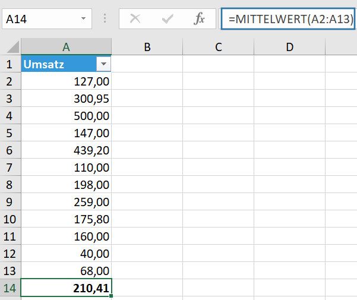Select cell with value 198,00
Viewport: 357px width, 300px height.
pos(67,184)
